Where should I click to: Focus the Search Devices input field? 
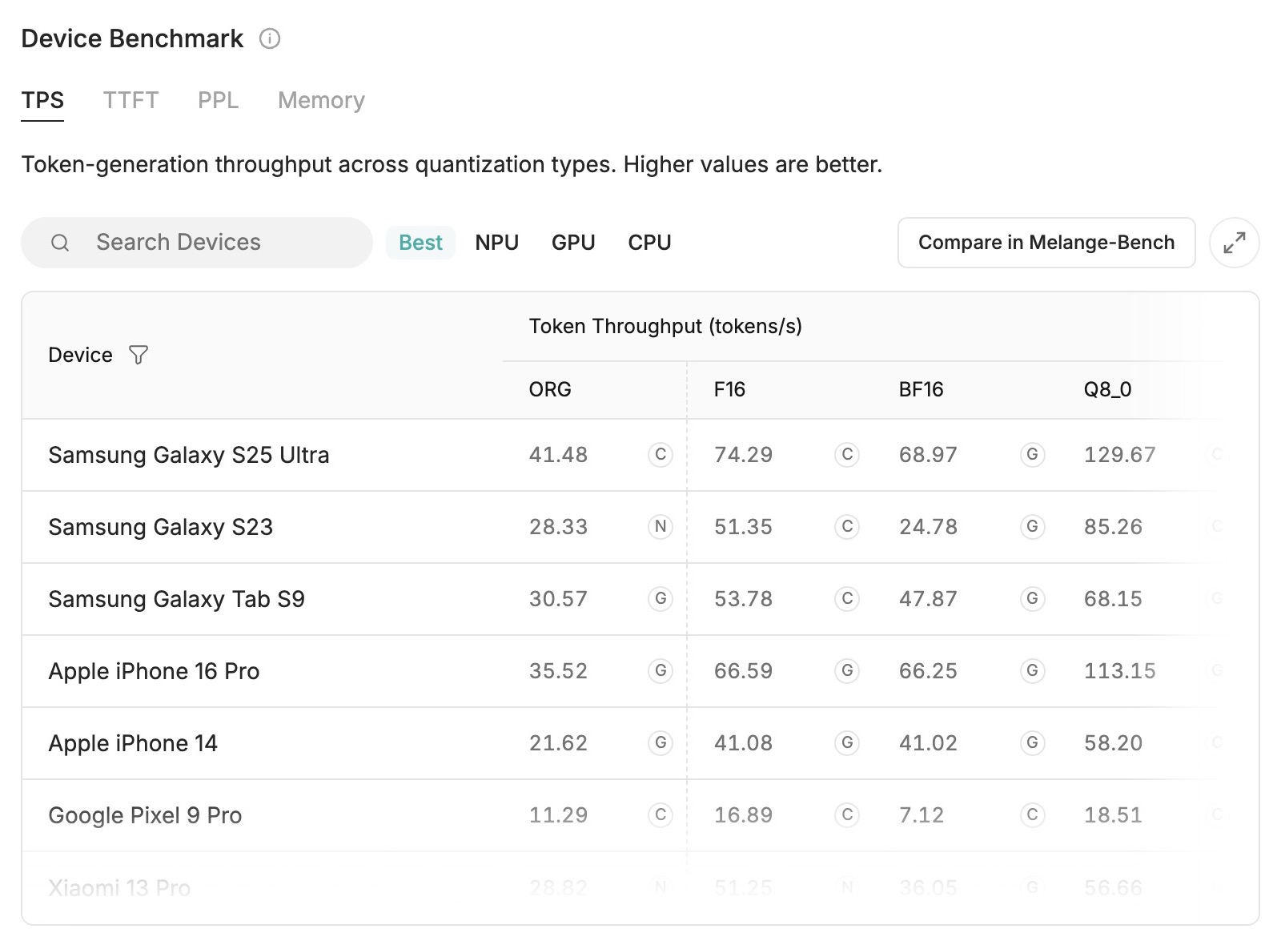[x=197, y=243]
